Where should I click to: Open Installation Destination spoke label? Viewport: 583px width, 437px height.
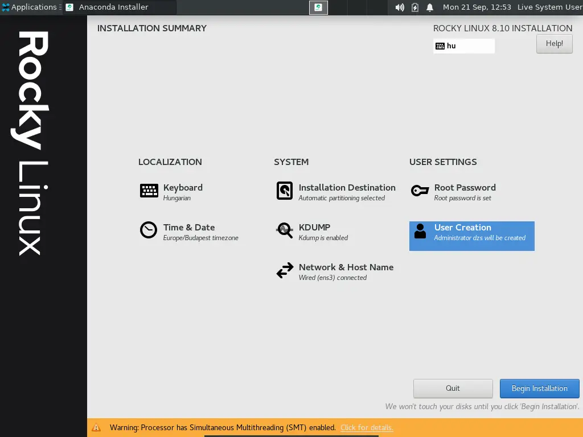point(347,187)
